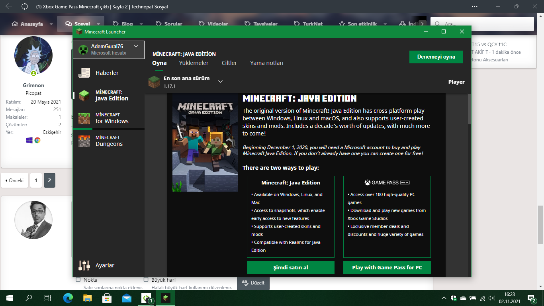
Task: Click the Minecraft Launcher taskbar icon
Action: pyautogui.click(x=166, y=298)
